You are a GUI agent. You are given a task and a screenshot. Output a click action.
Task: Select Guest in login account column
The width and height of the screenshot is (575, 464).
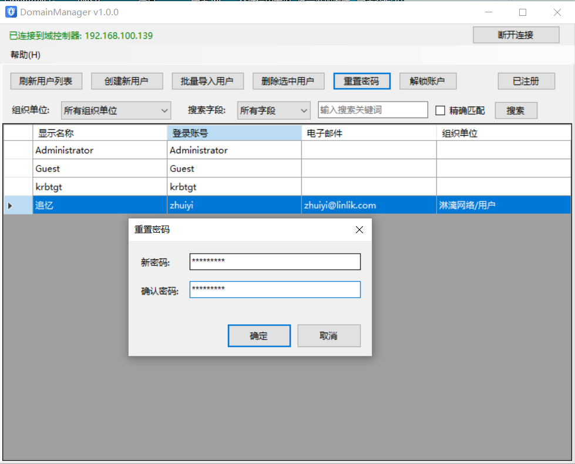click(x=234, y=169)
